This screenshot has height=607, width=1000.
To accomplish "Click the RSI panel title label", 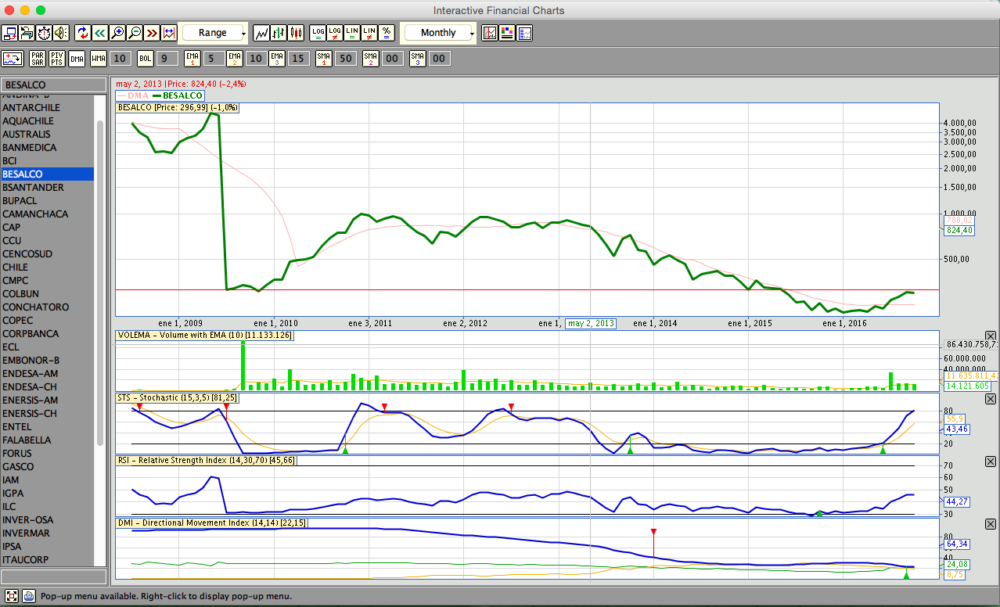I will pos(207,461).
